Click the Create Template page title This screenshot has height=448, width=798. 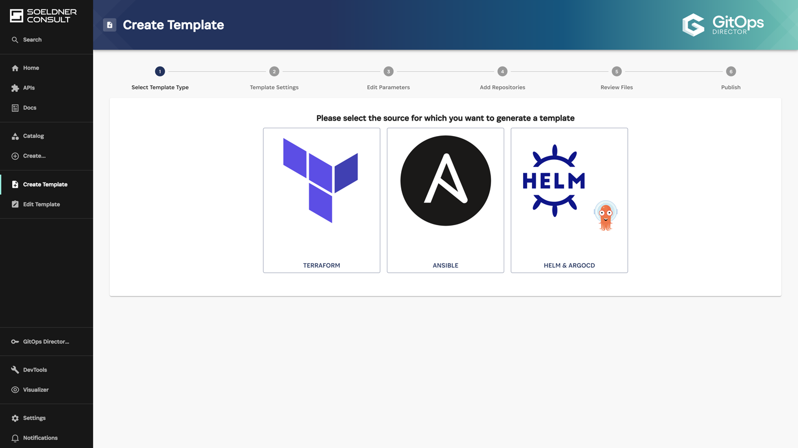[173, 25]
